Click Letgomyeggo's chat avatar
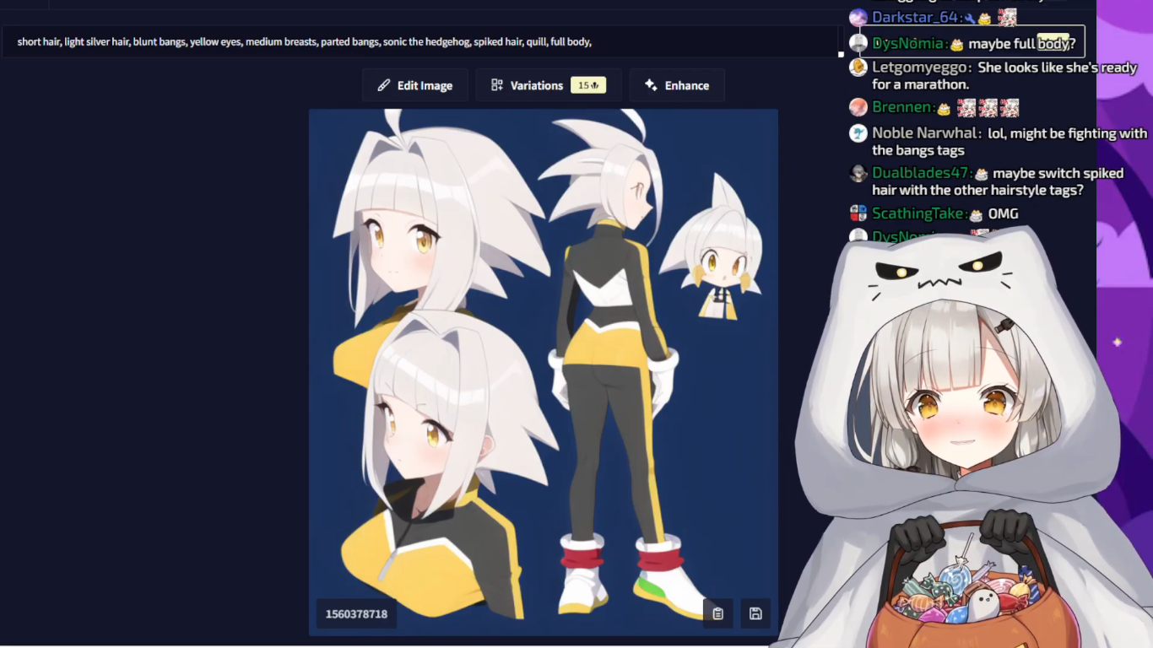This screenshot has width=1153, height=648. click(x=858, y=67)
